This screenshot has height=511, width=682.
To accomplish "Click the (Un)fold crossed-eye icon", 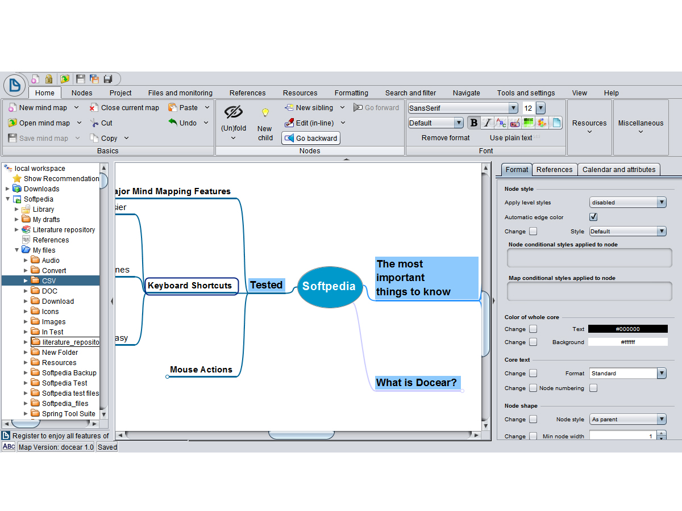I will pos(233,112).
